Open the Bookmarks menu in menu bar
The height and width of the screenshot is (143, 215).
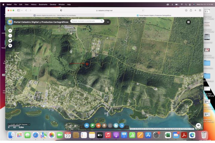(x=43, y=4)
